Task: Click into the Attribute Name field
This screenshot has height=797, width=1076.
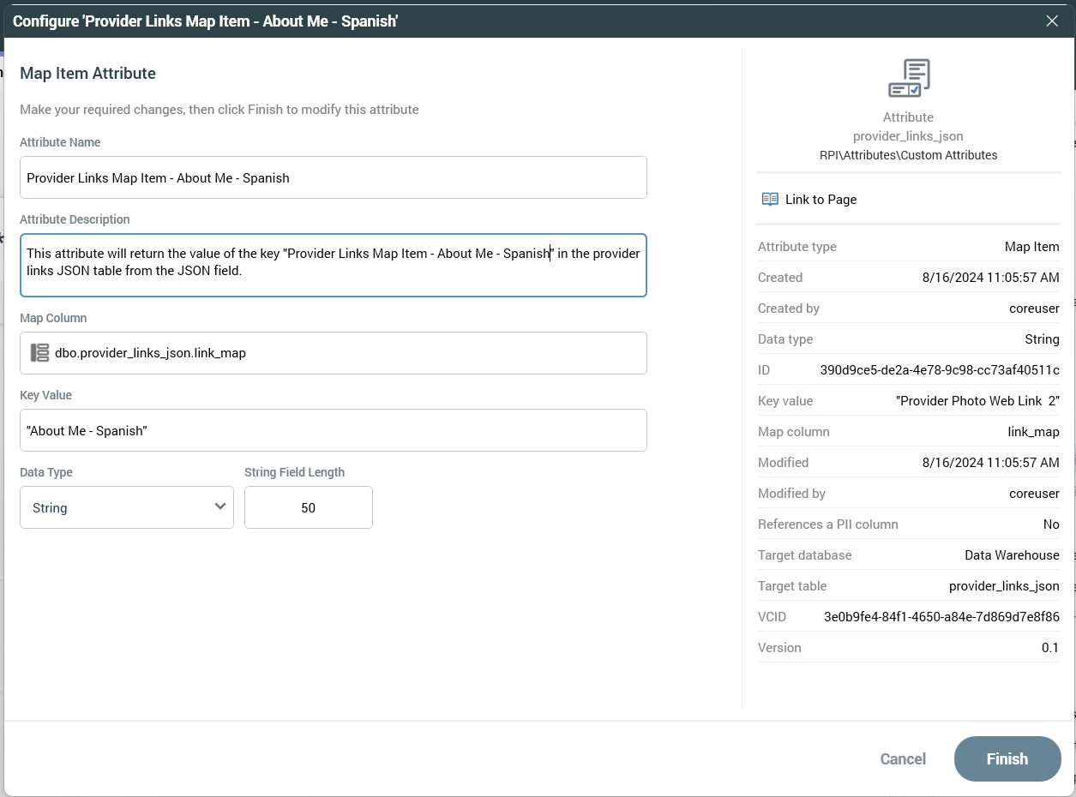Action: (333, 178)
